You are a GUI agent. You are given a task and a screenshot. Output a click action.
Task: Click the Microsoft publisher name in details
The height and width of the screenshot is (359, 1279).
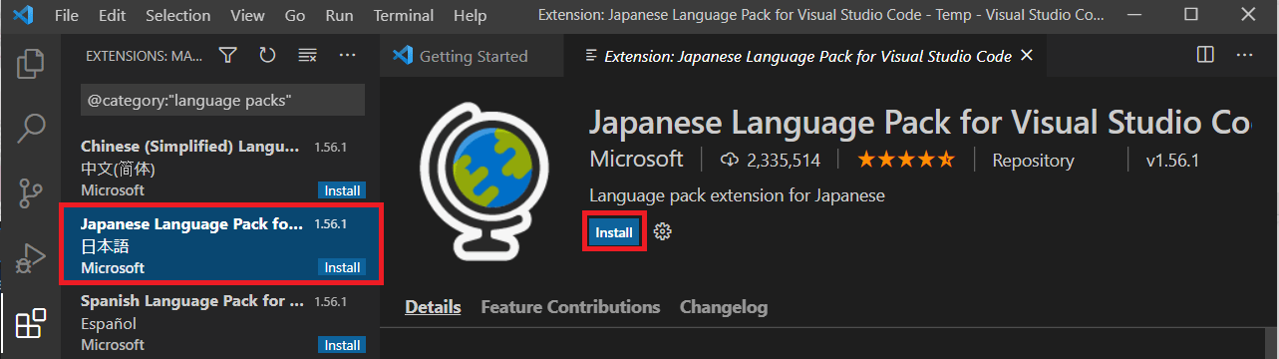pos(636,160)
